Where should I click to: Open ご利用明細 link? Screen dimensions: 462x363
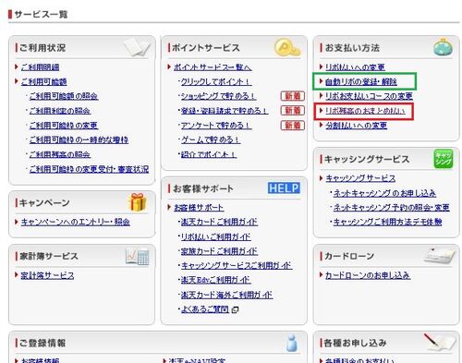point(41,67)
